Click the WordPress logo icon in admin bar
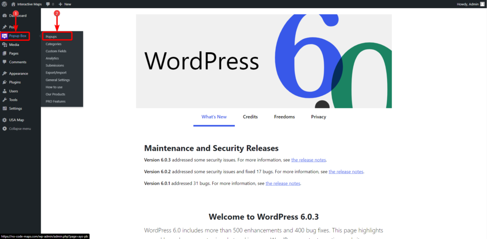 (4, 4)
